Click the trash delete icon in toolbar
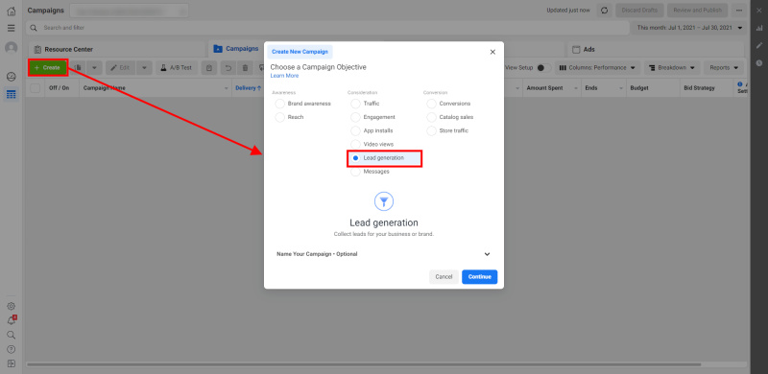 pos(246,67)
